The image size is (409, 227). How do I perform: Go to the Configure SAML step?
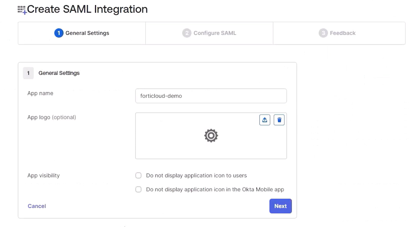209,33
